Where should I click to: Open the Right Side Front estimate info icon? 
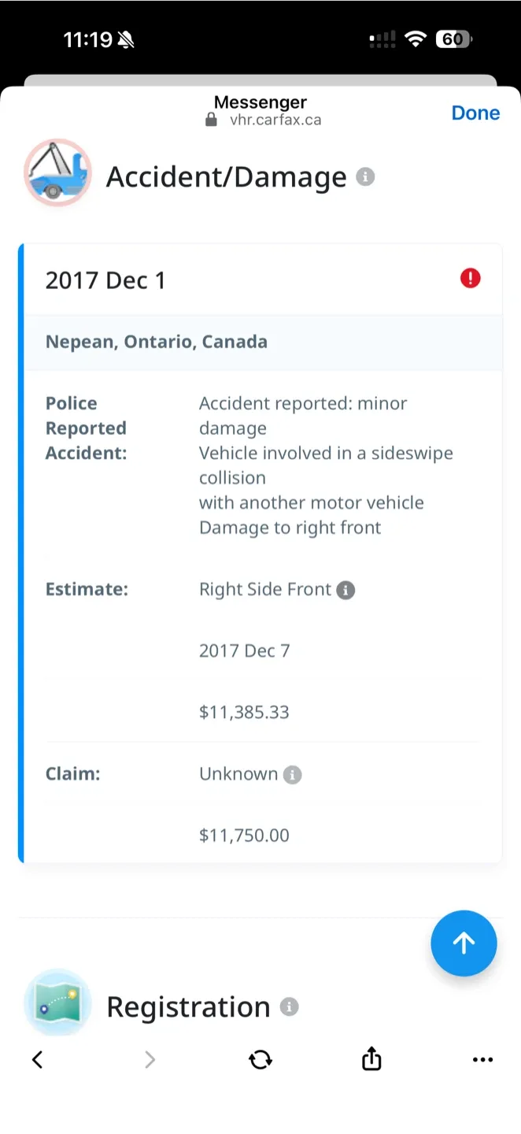[x=345, y=590]
